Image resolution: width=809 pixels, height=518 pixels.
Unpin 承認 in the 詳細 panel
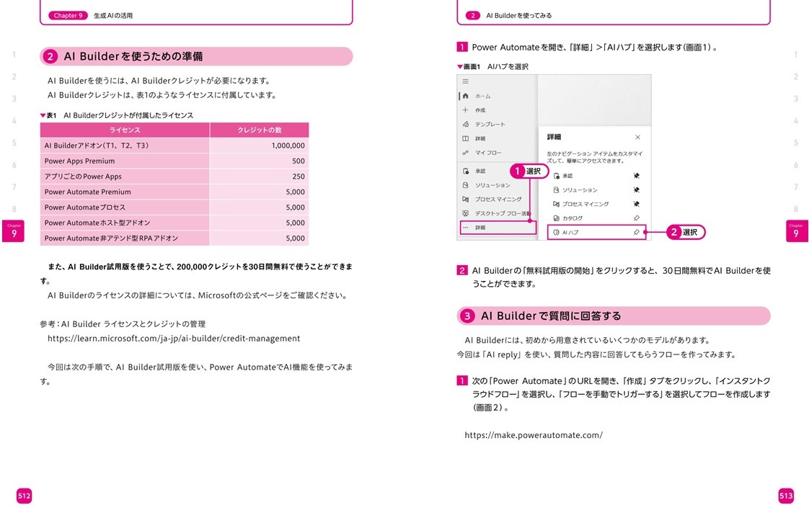pyautogui.click(x=637, y=176)
